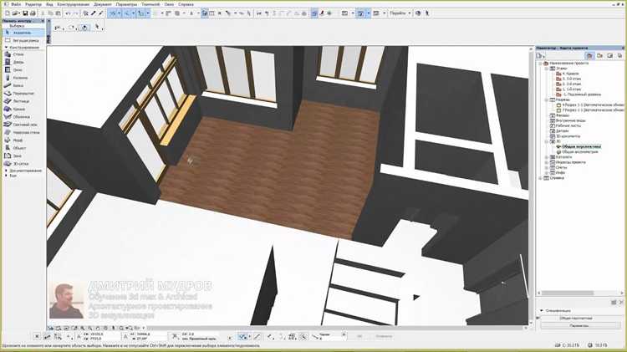The width and height of the screenshot is (627, 352).
Task: Click the Pick Up Parameters eyedropper icon
Action: pyautogui.click(x=94, y=13)
